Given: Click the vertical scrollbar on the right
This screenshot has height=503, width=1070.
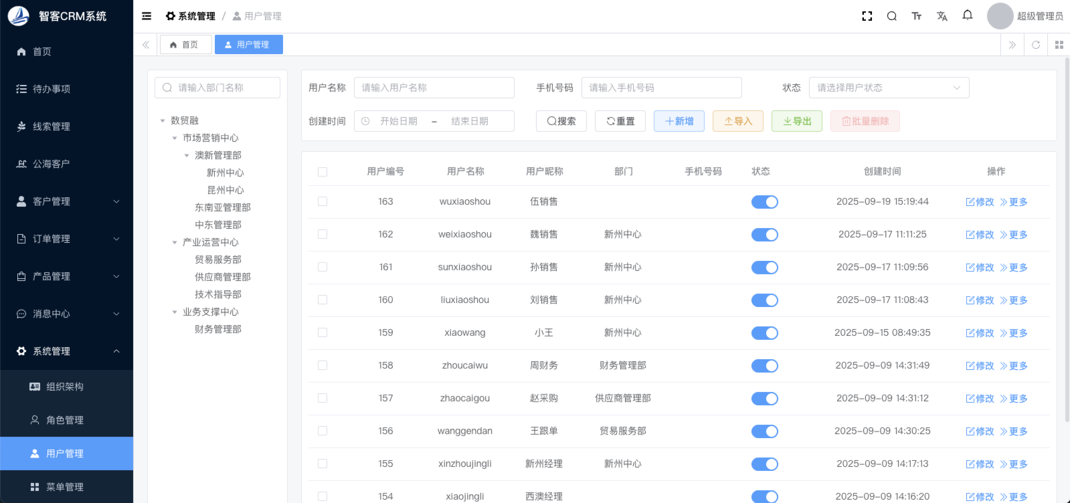Looking at the screenshot, I should [1067, 241].
